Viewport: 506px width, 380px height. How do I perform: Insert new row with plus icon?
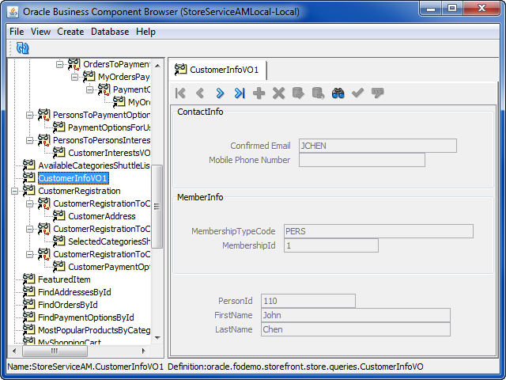pyautogui.click(x=259, y=93)
